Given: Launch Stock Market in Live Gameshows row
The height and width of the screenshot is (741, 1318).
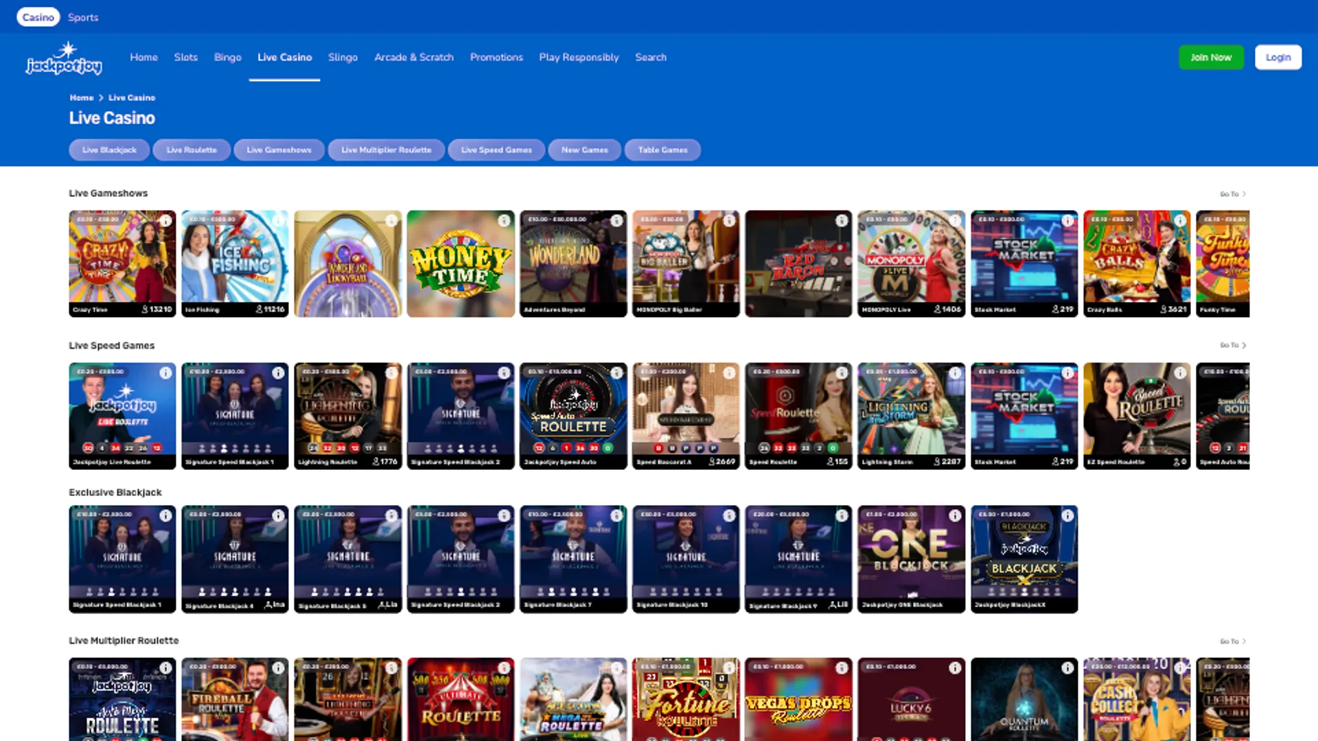Looking at the screenshot, I should (x=1024, y=263).
